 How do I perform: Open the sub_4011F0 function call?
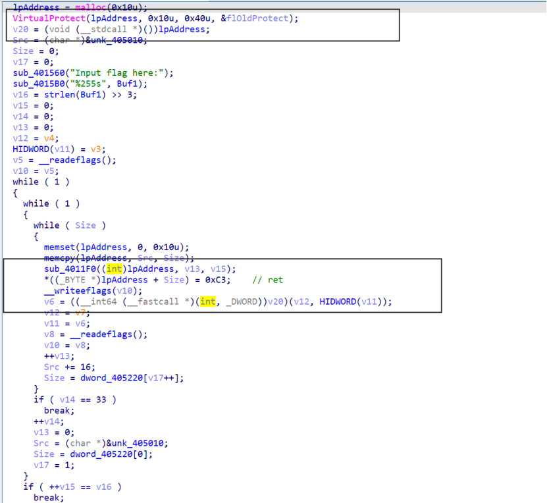[x=70, y=269]
